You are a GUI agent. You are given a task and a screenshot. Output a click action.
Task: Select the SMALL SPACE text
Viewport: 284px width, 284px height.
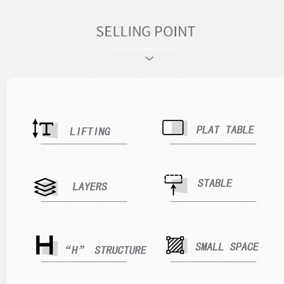(227, 247)
